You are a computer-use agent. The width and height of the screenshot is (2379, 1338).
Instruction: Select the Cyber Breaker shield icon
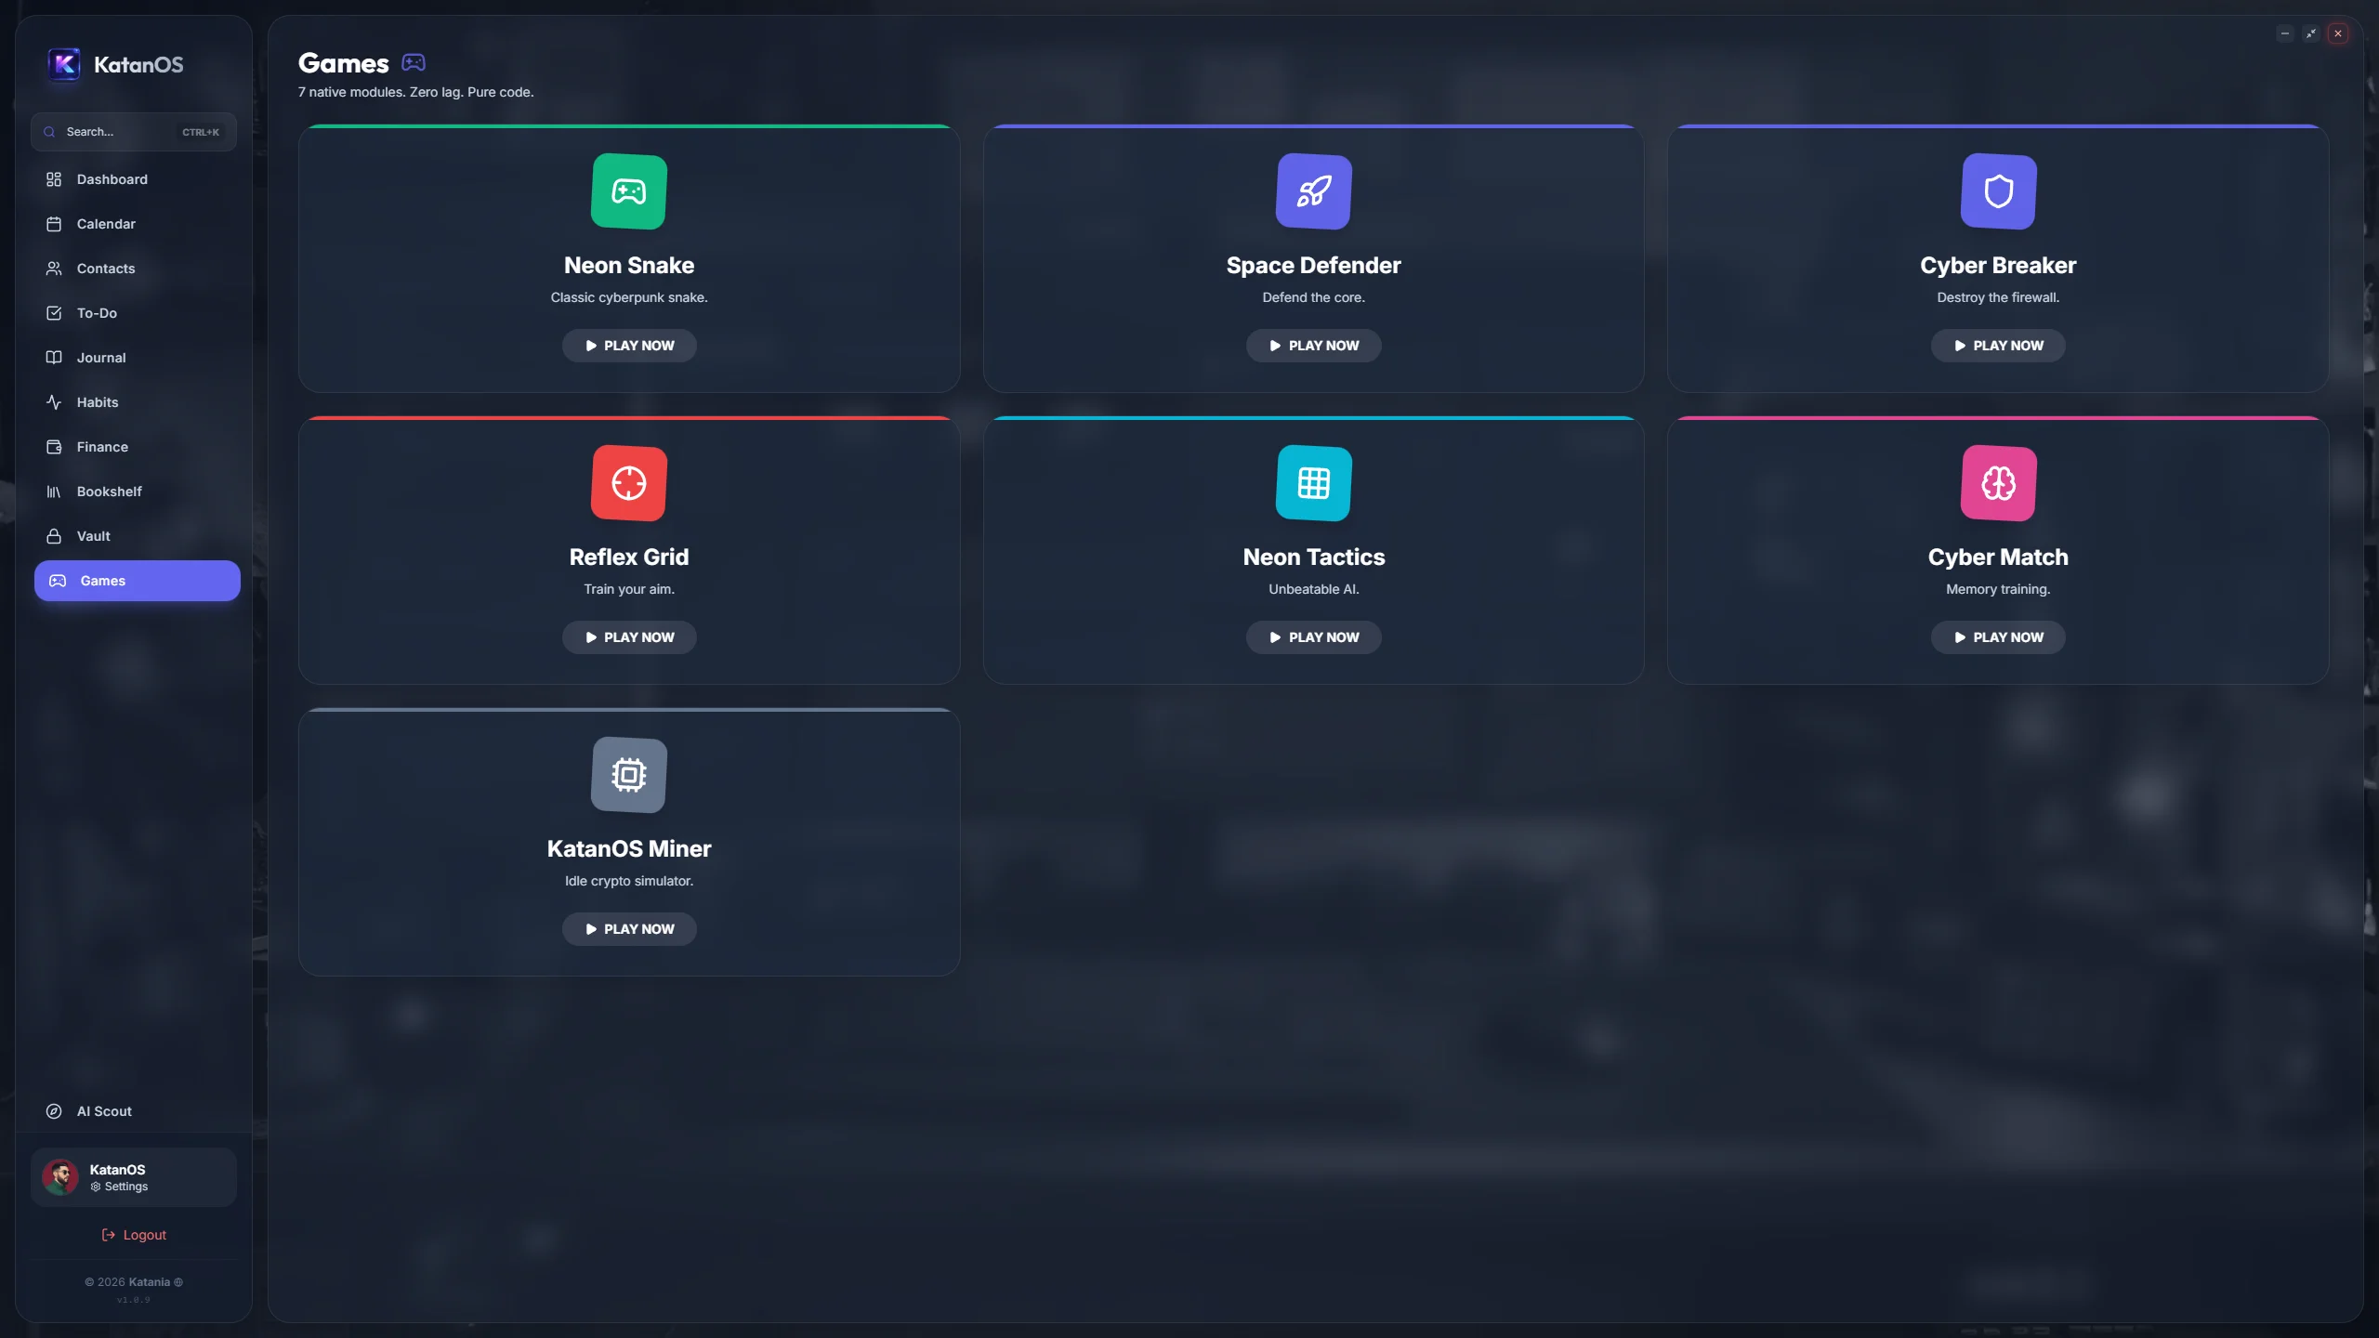coord(1997,191)
